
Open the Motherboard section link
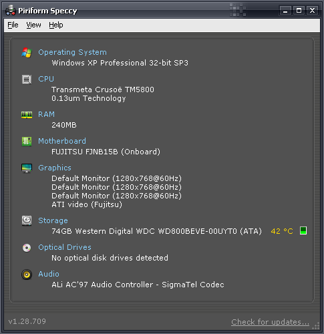62,141
